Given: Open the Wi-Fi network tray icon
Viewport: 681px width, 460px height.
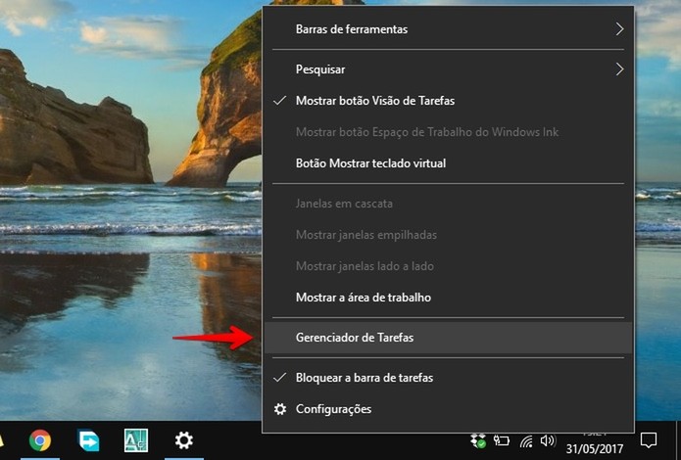Looking at the screenshot, I should (x=526, y=441).
